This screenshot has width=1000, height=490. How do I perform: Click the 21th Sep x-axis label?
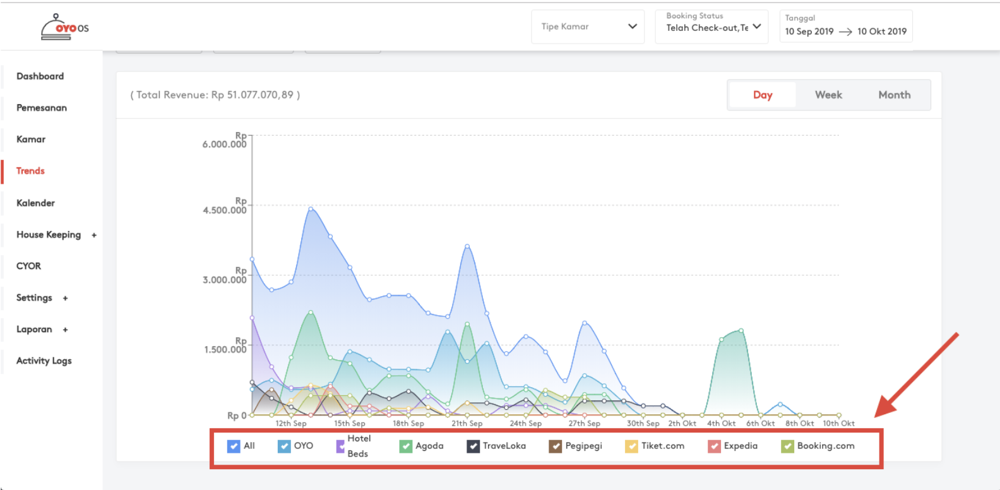click(x=467, y=424)
